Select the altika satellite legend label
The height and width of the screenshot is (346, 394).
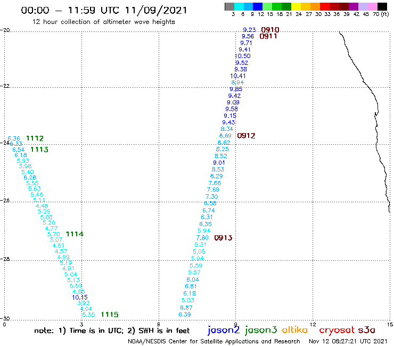(295, 330)
